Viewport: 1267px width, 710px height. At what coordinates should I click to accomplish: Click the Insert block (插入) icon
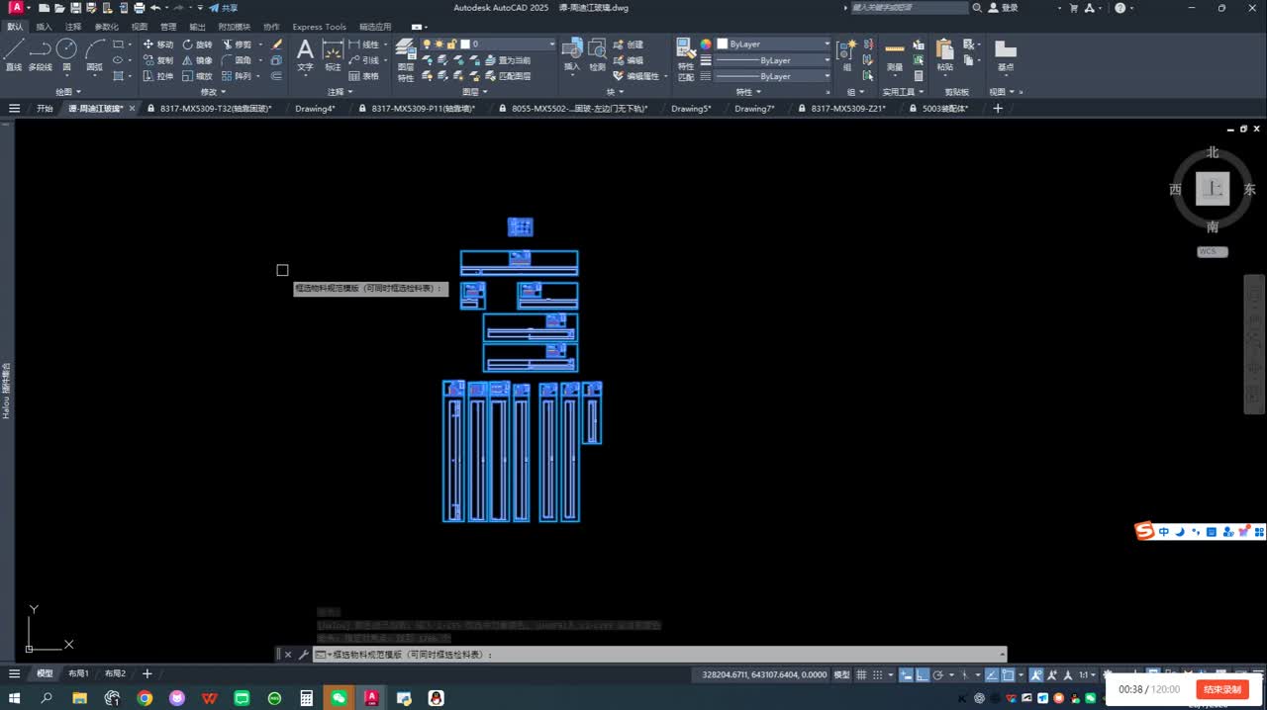(x=572, y=55)
